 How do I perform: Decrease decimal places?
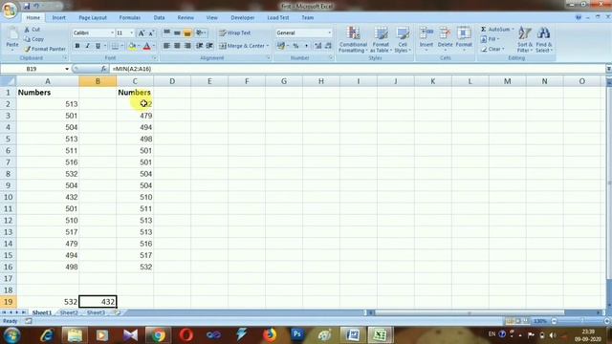click(x=328, y=46)
